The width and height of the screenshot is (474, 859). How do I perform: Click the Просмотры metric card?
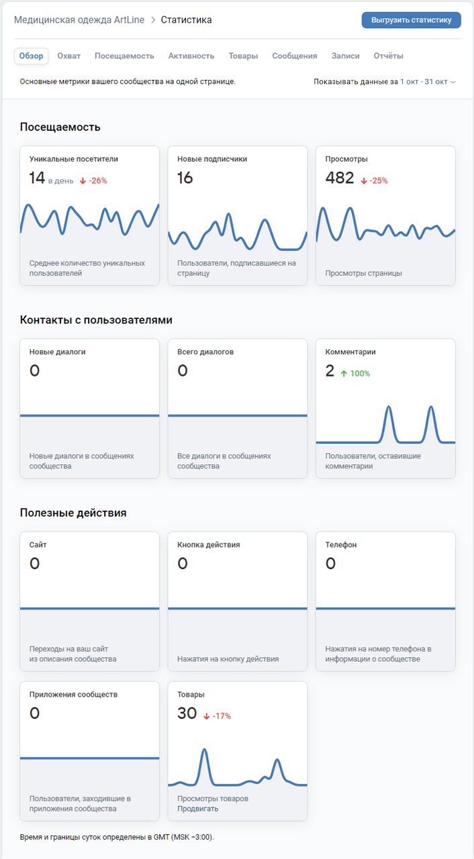pyautogui.click(x=385, y=215)
